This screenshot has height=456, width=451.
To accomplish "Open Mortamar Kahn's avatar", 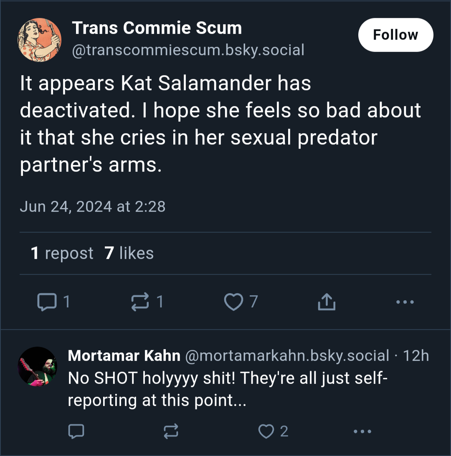I will click(x=38, y=367).
